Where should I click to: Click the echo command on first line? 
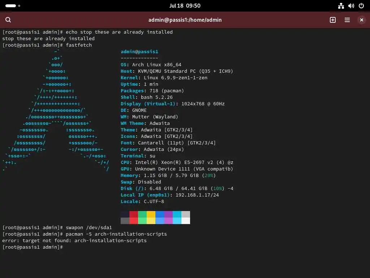(119, 32)
